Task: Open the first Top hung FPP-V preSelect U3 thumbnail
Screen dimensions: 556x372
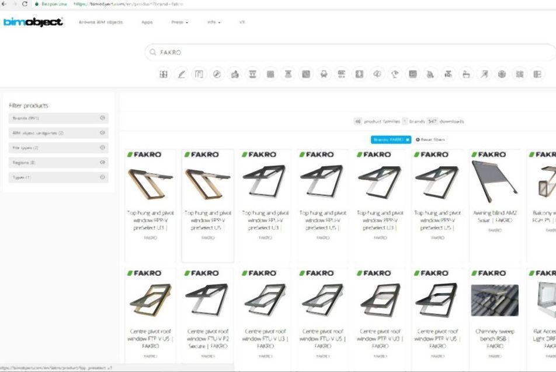Action: [x=150, y=184]
